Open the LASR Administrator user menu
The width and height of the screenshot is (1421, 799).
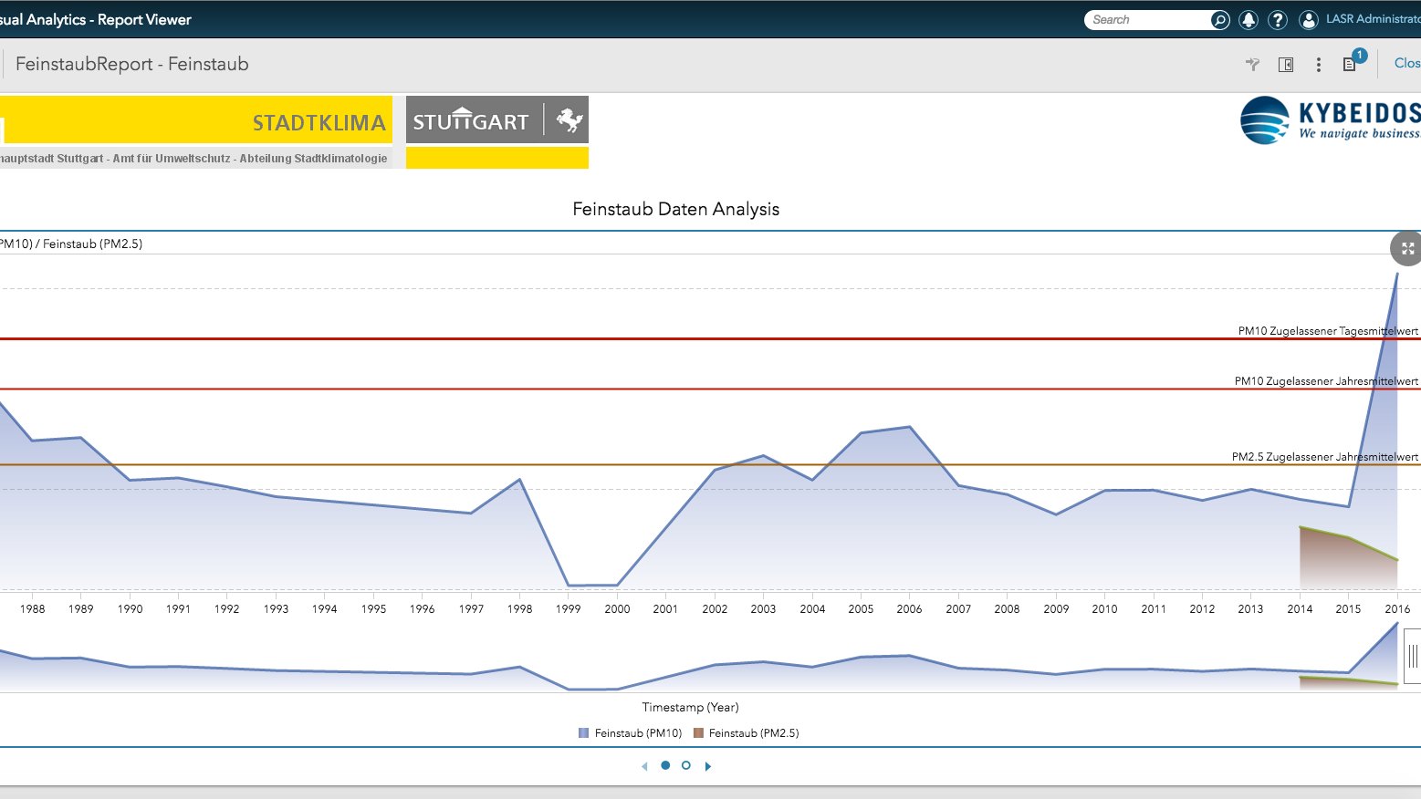[x=1372, y=19]
